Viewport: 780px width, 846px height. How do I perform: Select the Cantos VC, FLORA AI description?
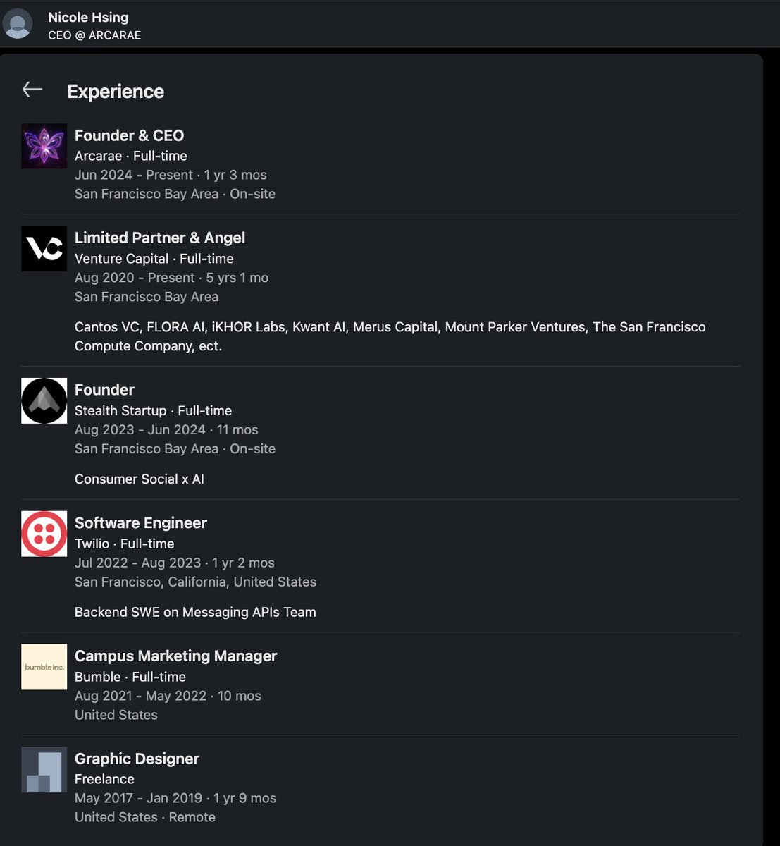pyautogui.click(x=390, y=336)
